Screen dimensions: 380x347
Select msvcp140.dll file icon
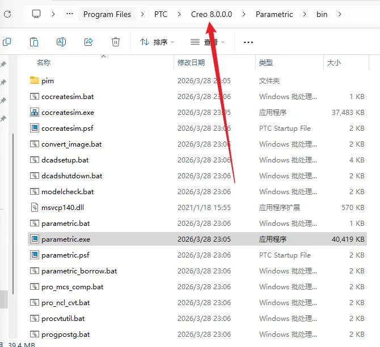[x=35, y=207]
